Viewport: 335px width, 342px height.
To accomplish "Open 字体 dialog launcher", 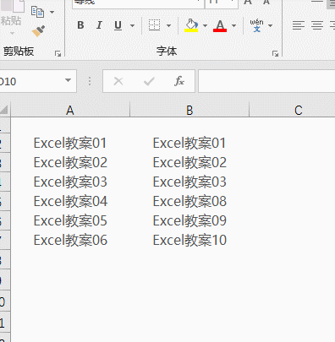I will [x=275, y=53].
